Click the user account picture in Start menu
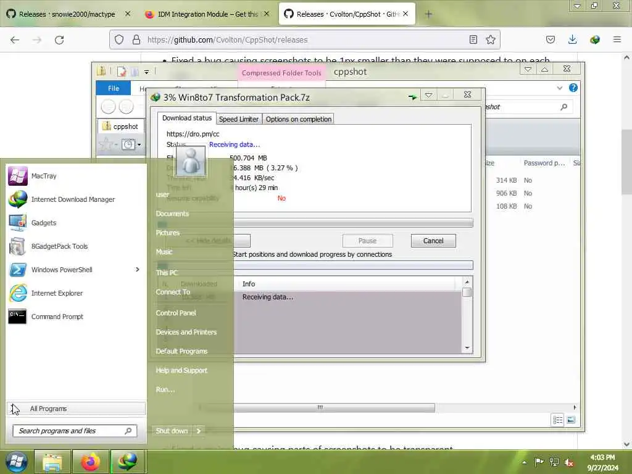 coord(191,161)
